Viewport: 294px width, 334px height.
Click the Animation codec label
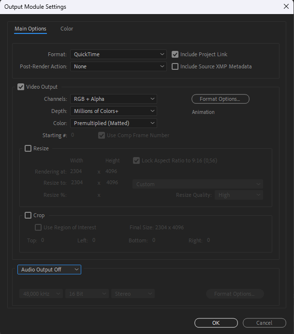pyautogui.click(x=203, y=112)
